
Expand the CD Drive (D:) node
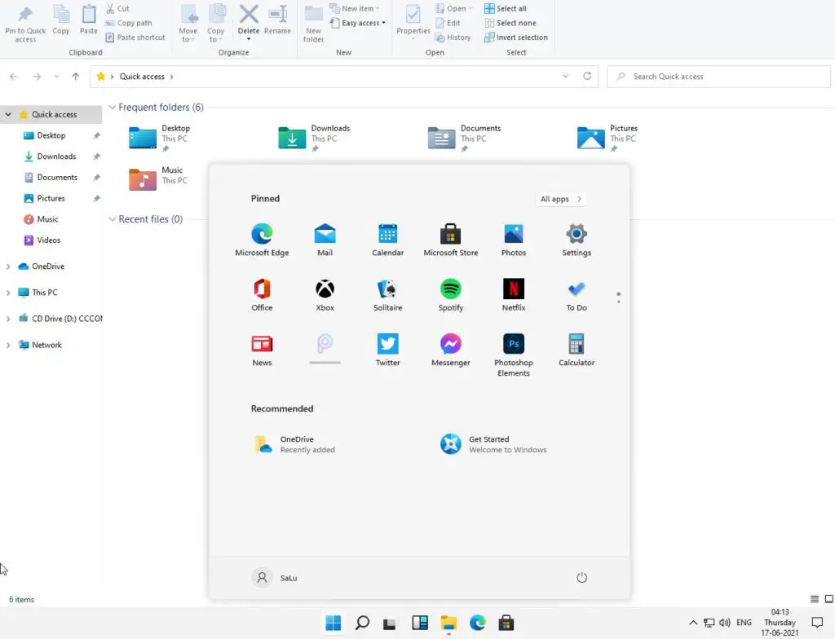click(8, 319)
